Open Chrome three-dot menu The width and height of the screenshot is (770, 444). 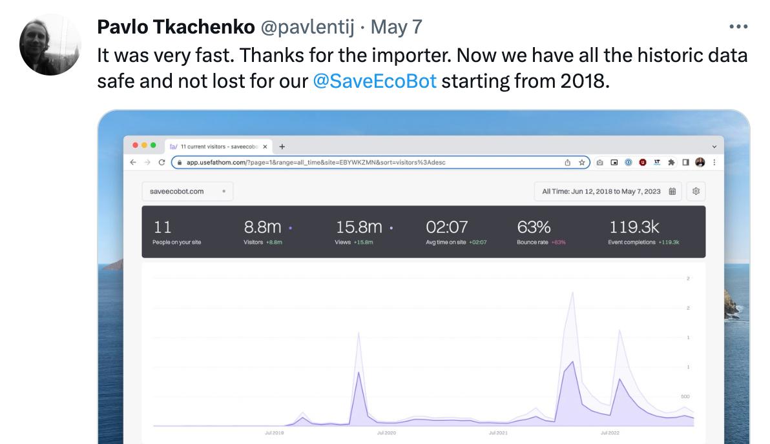(x=714, y=163)
